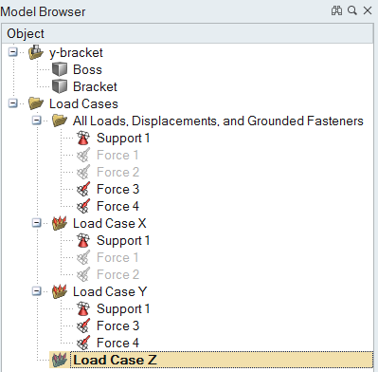Click Force 3 arrow icon under All Loads folder

(83, 189)
